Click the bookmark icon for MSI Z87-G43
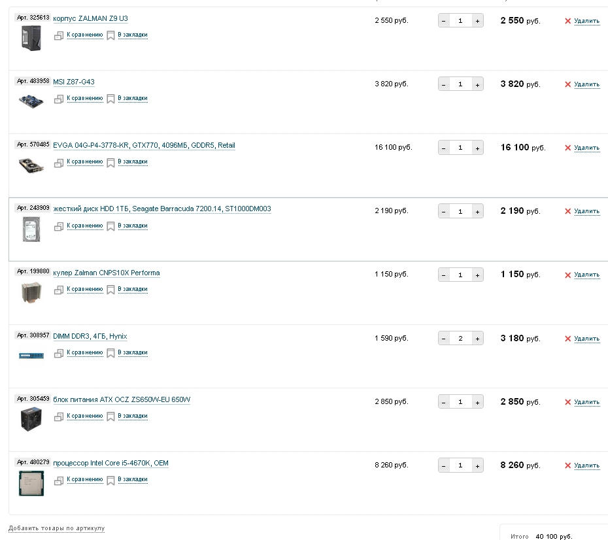This screenshot has height=540, width=608. point(111,99)
